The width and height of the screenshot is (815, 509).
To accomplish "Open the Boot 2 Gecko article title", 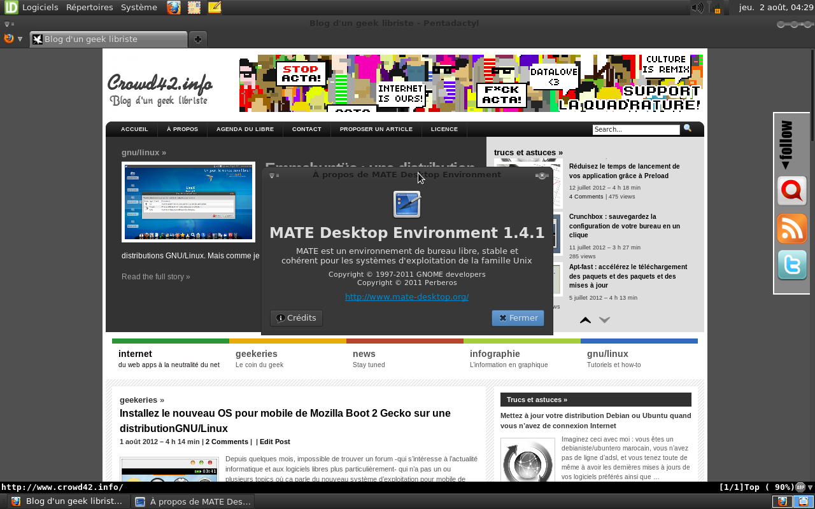I will tap(285, 421).
